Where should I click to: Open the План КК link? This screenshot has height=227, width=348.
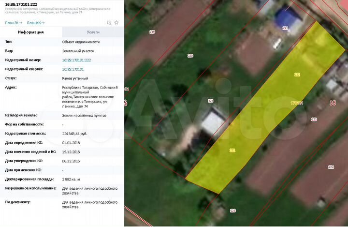(35, 23)
